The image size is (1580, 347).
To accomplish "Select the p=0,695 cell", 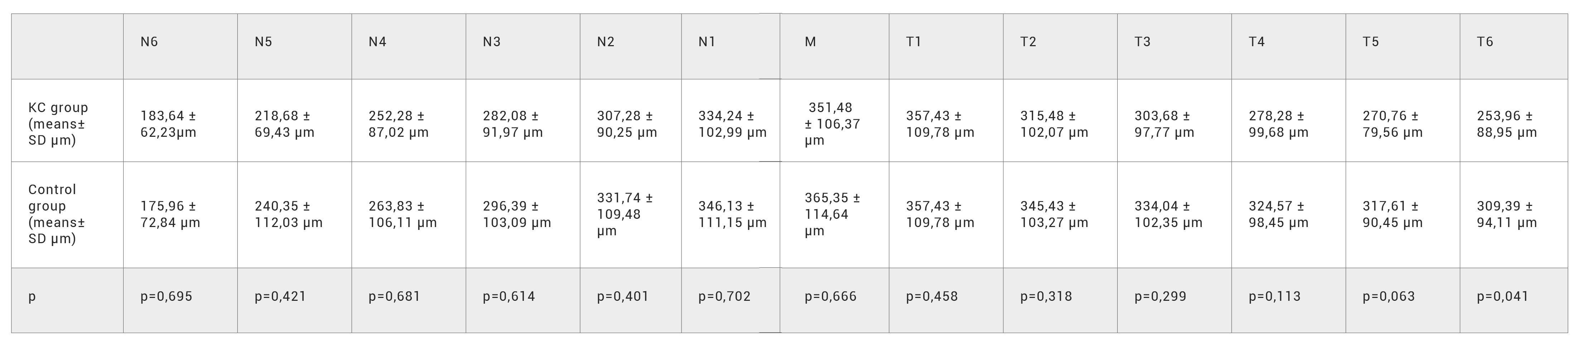I will pyautogui.click(x=180, y=300).
